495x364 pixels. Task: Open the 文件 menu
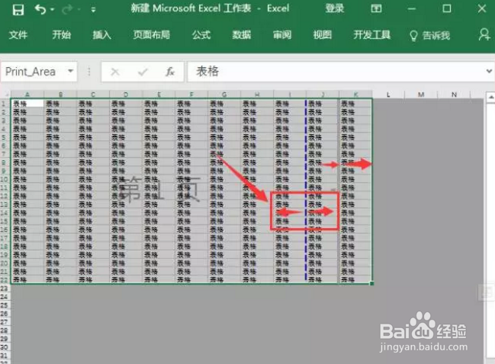tap(18, 35)
